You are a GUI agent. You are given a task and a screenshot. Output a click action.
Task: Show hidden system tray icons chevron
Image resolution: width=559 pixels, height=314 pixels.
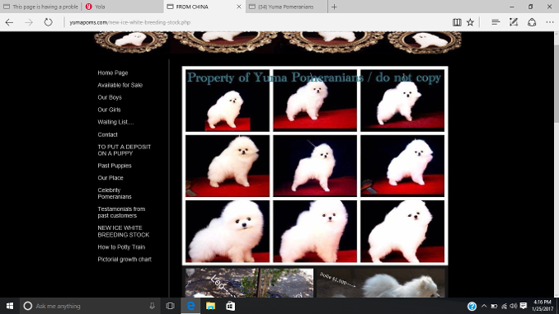point(484,306)
